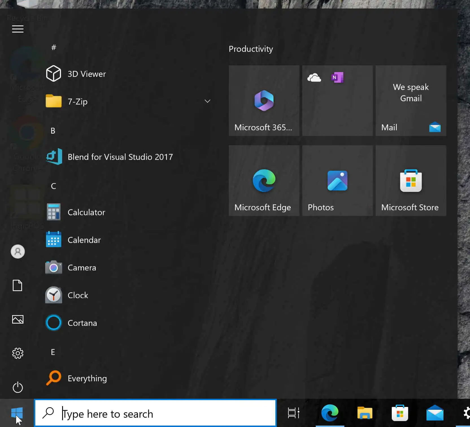The width and height of the screenshot is (470, 427).
Task: Expand the 7-Zip folder chevron
Action: coord(208,101)
